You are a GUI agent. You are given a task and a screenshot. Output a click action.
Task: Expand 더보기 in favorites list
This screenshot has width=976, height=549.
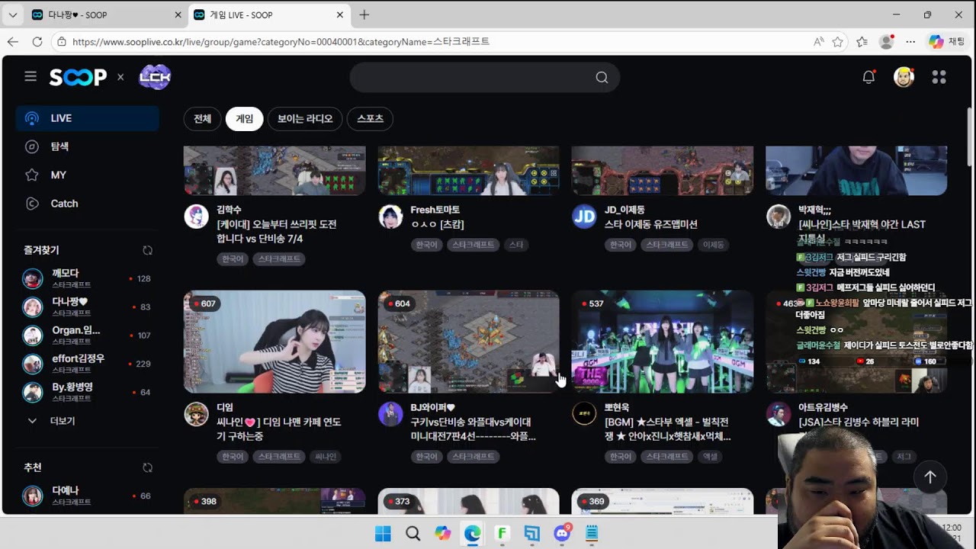click(x=52, y=421)
